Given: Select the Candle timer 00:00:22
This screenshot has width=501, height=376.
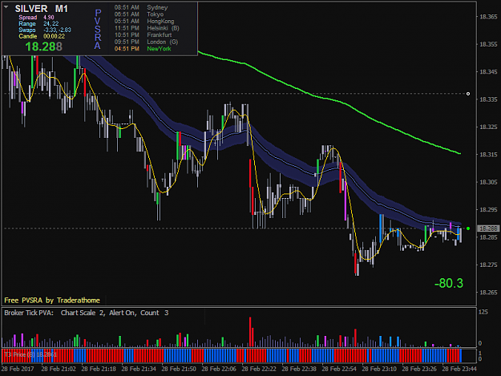Looking at the screenshot, I should pos(54,36).
